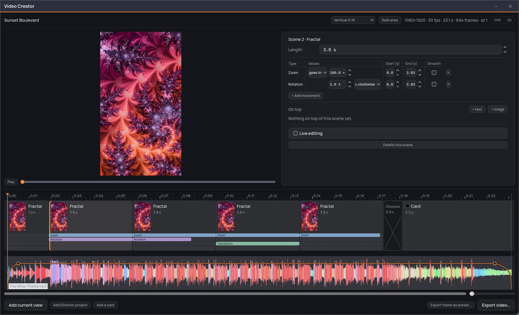The image size is (519, 315).
Task: Click Add movement button
Action: (x=306, y=96)
